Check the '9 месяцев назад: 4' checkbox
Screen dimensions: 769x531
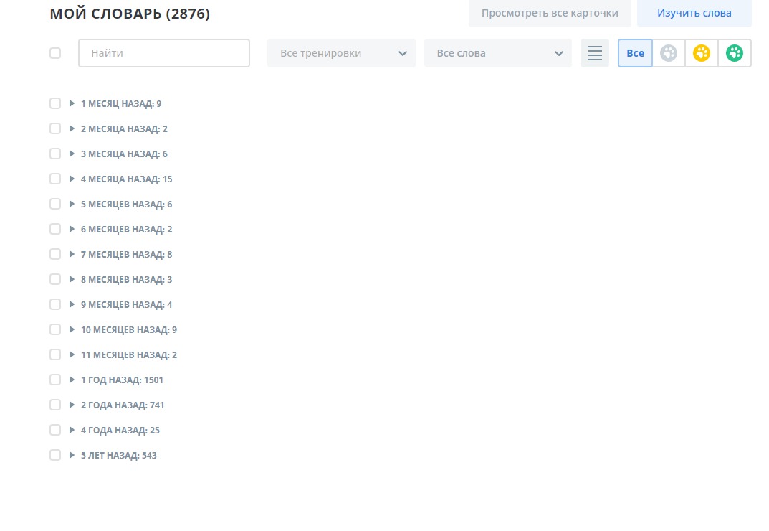click(x=55, y=304)
